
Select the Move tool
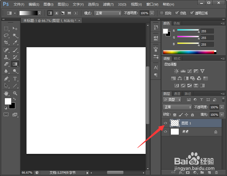15,28
